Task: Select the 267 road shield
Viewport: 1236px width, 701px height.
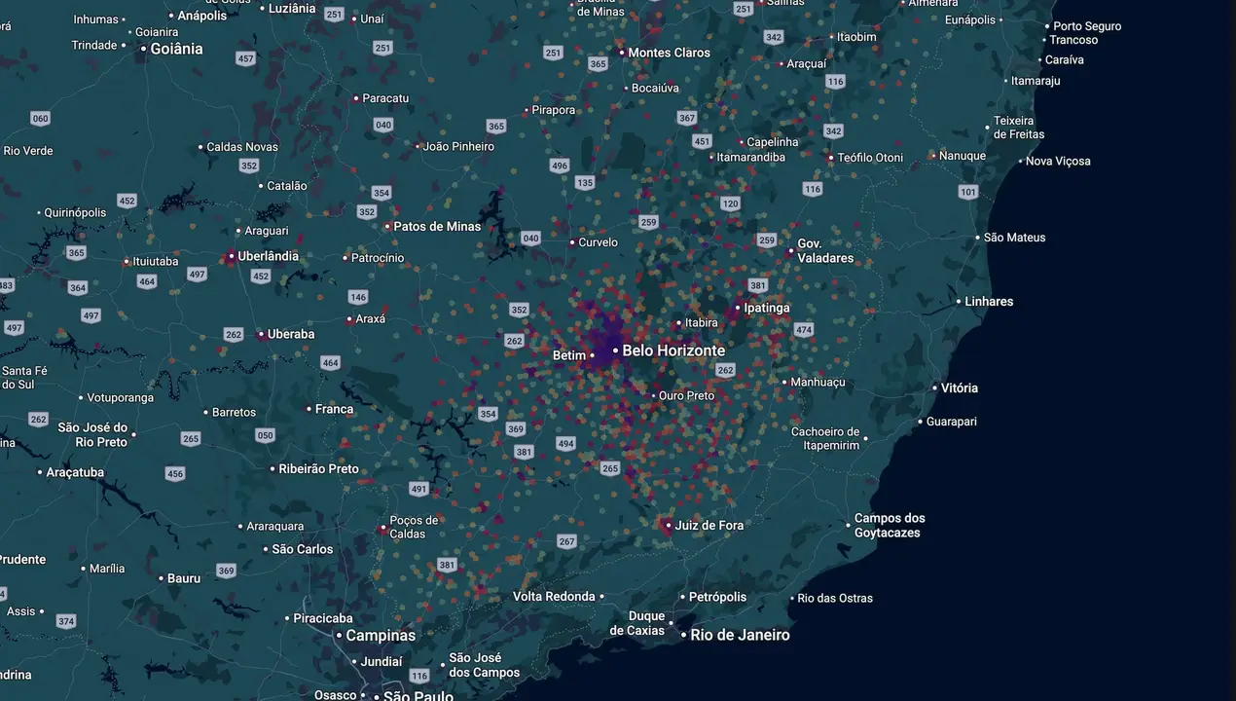Action: click(566, 541)
